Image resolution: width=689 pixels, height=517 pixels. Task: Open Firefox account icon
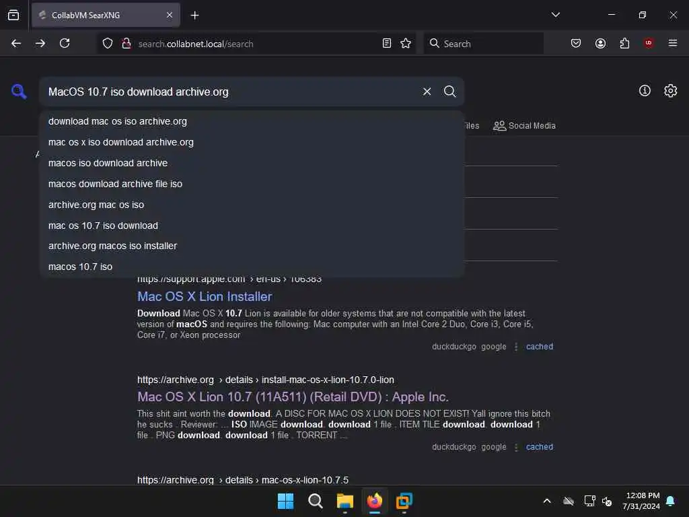pos(600,43)
